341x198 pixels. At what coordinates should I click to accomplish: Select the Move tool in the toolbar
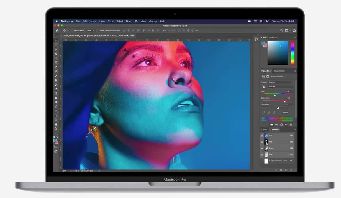click(x=56, y=40)
